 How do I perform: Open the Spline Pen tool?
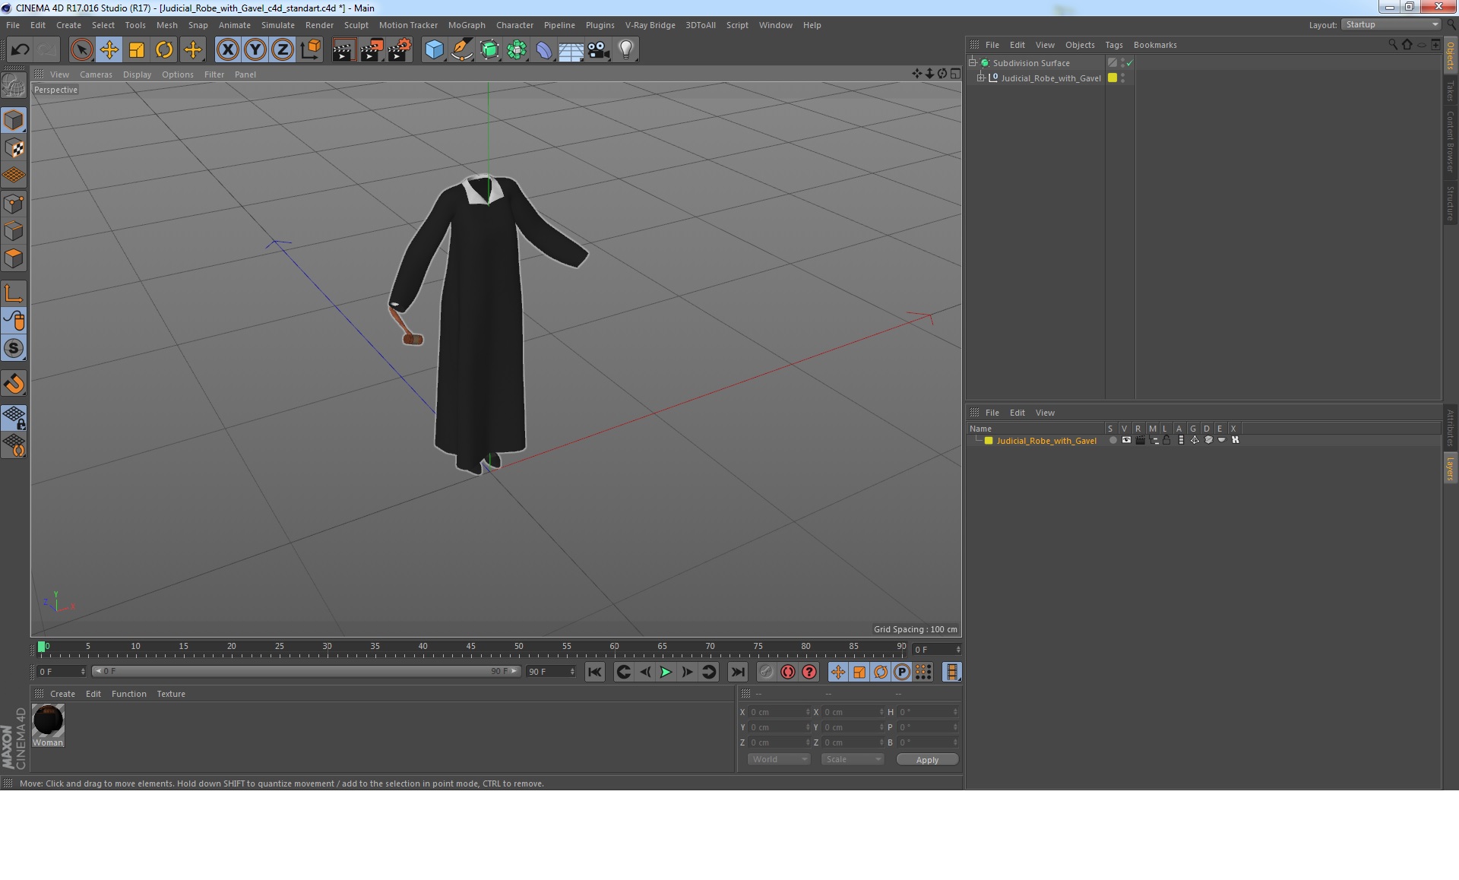point(461,50)
